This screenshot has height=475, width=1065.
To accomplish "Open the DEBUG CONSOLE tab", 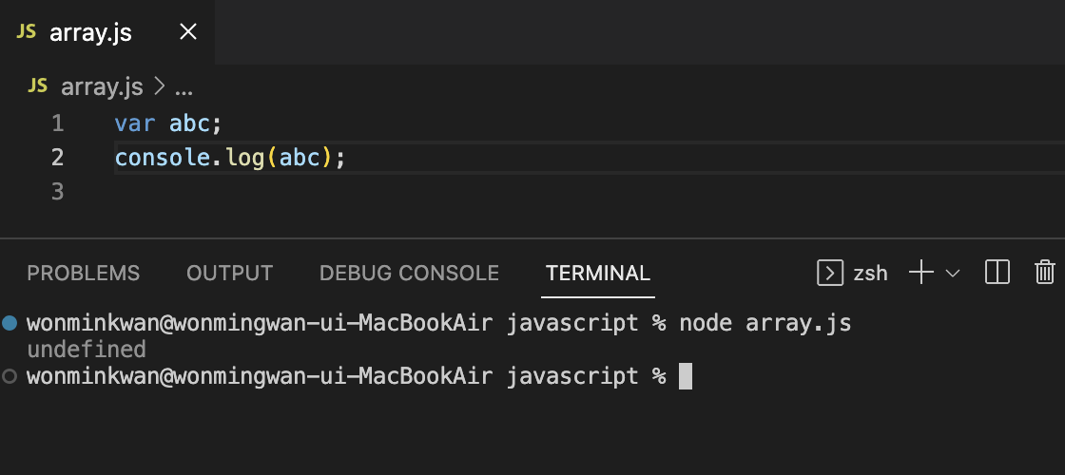I will pos(409,274).
